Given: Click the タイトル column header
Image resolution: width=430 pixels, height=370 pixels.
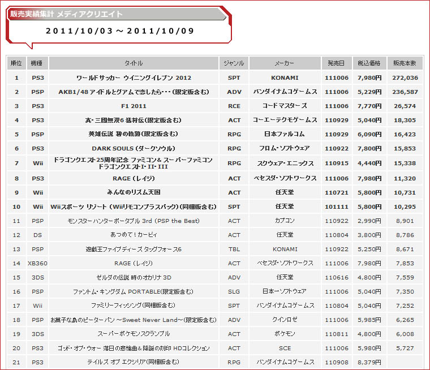Looking at the screenshot, I should pyautogui.click(x=134, y=63).
